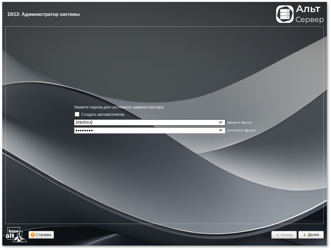Click the '(повторите фразу)' hint label
Screen dimensions: 331x250
click(x=241, y=130)
